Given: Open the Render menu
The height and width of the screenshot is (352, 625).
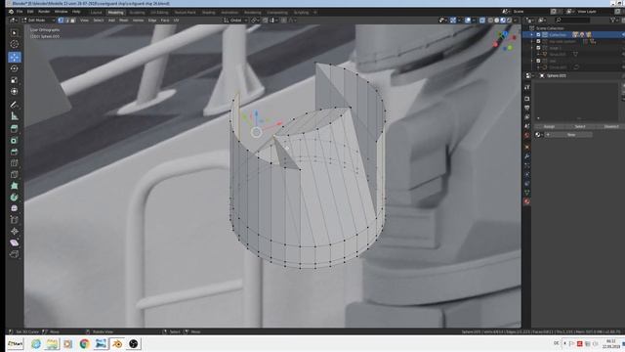Looking at the screenshot, I should pyautogui.click(x=44, y=12).
